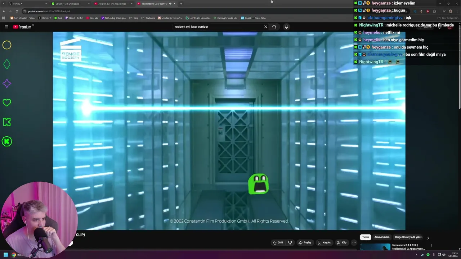This screenshot has width=461, height=259.
Task: Create a clip with the Klip button
Action: (x=342, y=242)
